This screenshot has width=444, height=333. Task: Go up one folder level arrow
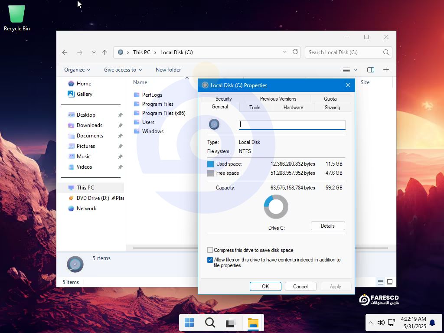coord(105,52)
